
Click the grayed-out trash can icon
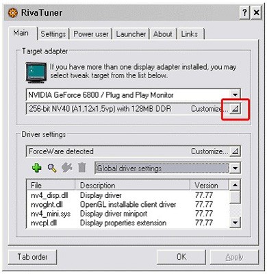(x=81, y=168)
